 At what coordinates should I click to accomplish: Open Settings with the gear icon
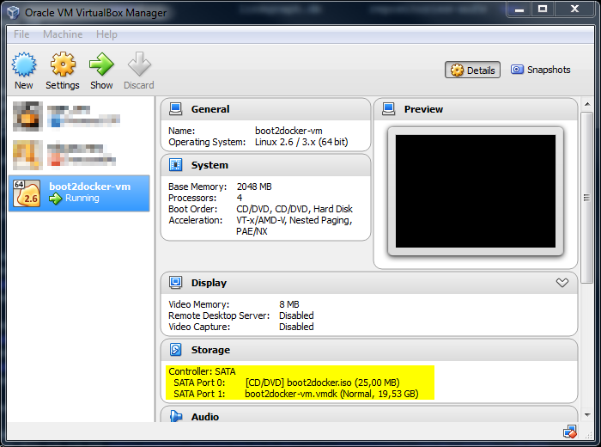[x=63, y=64]
